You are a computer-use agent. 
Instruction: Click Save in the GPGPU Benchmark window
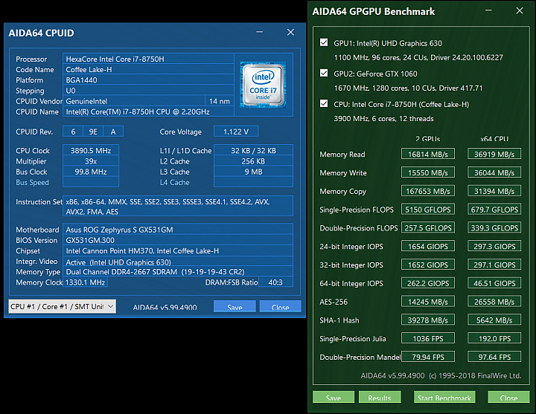[x=334, y=397]
